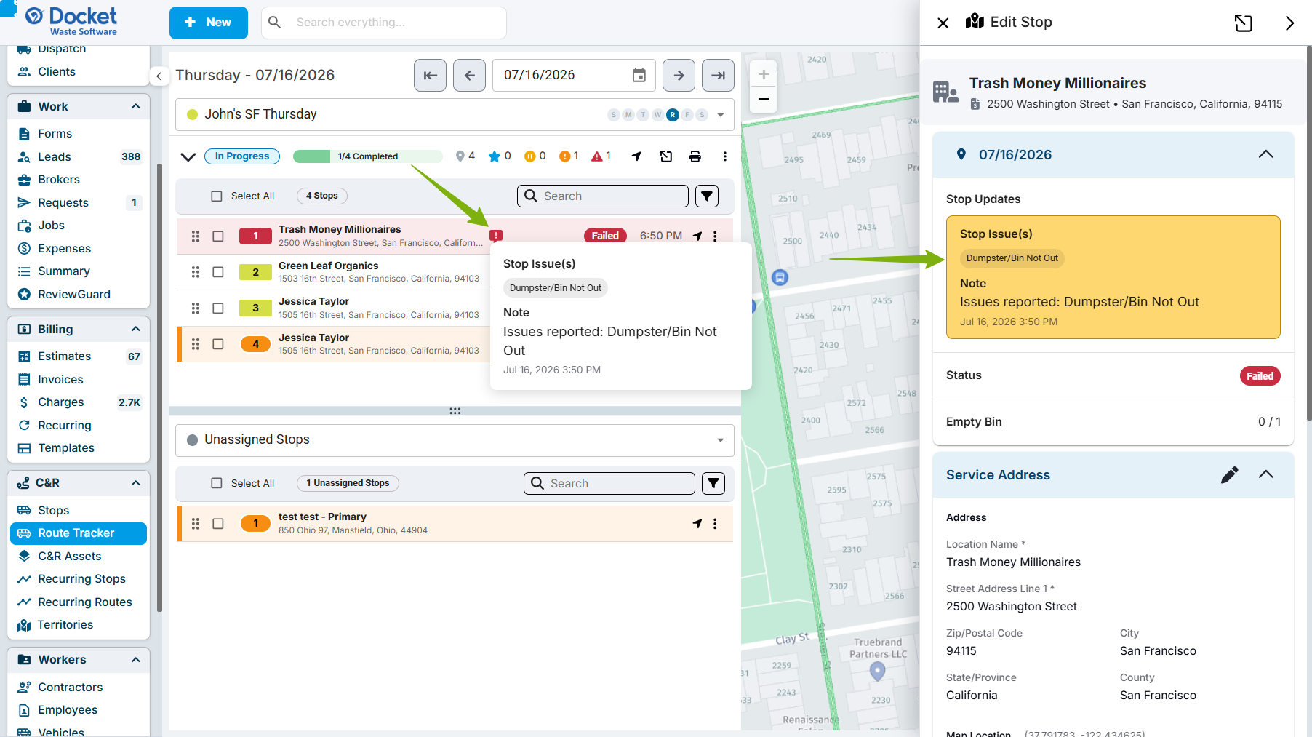Open route kebab menu beside print icon
Screen dimensions: 1312x737
click(724, 156)
